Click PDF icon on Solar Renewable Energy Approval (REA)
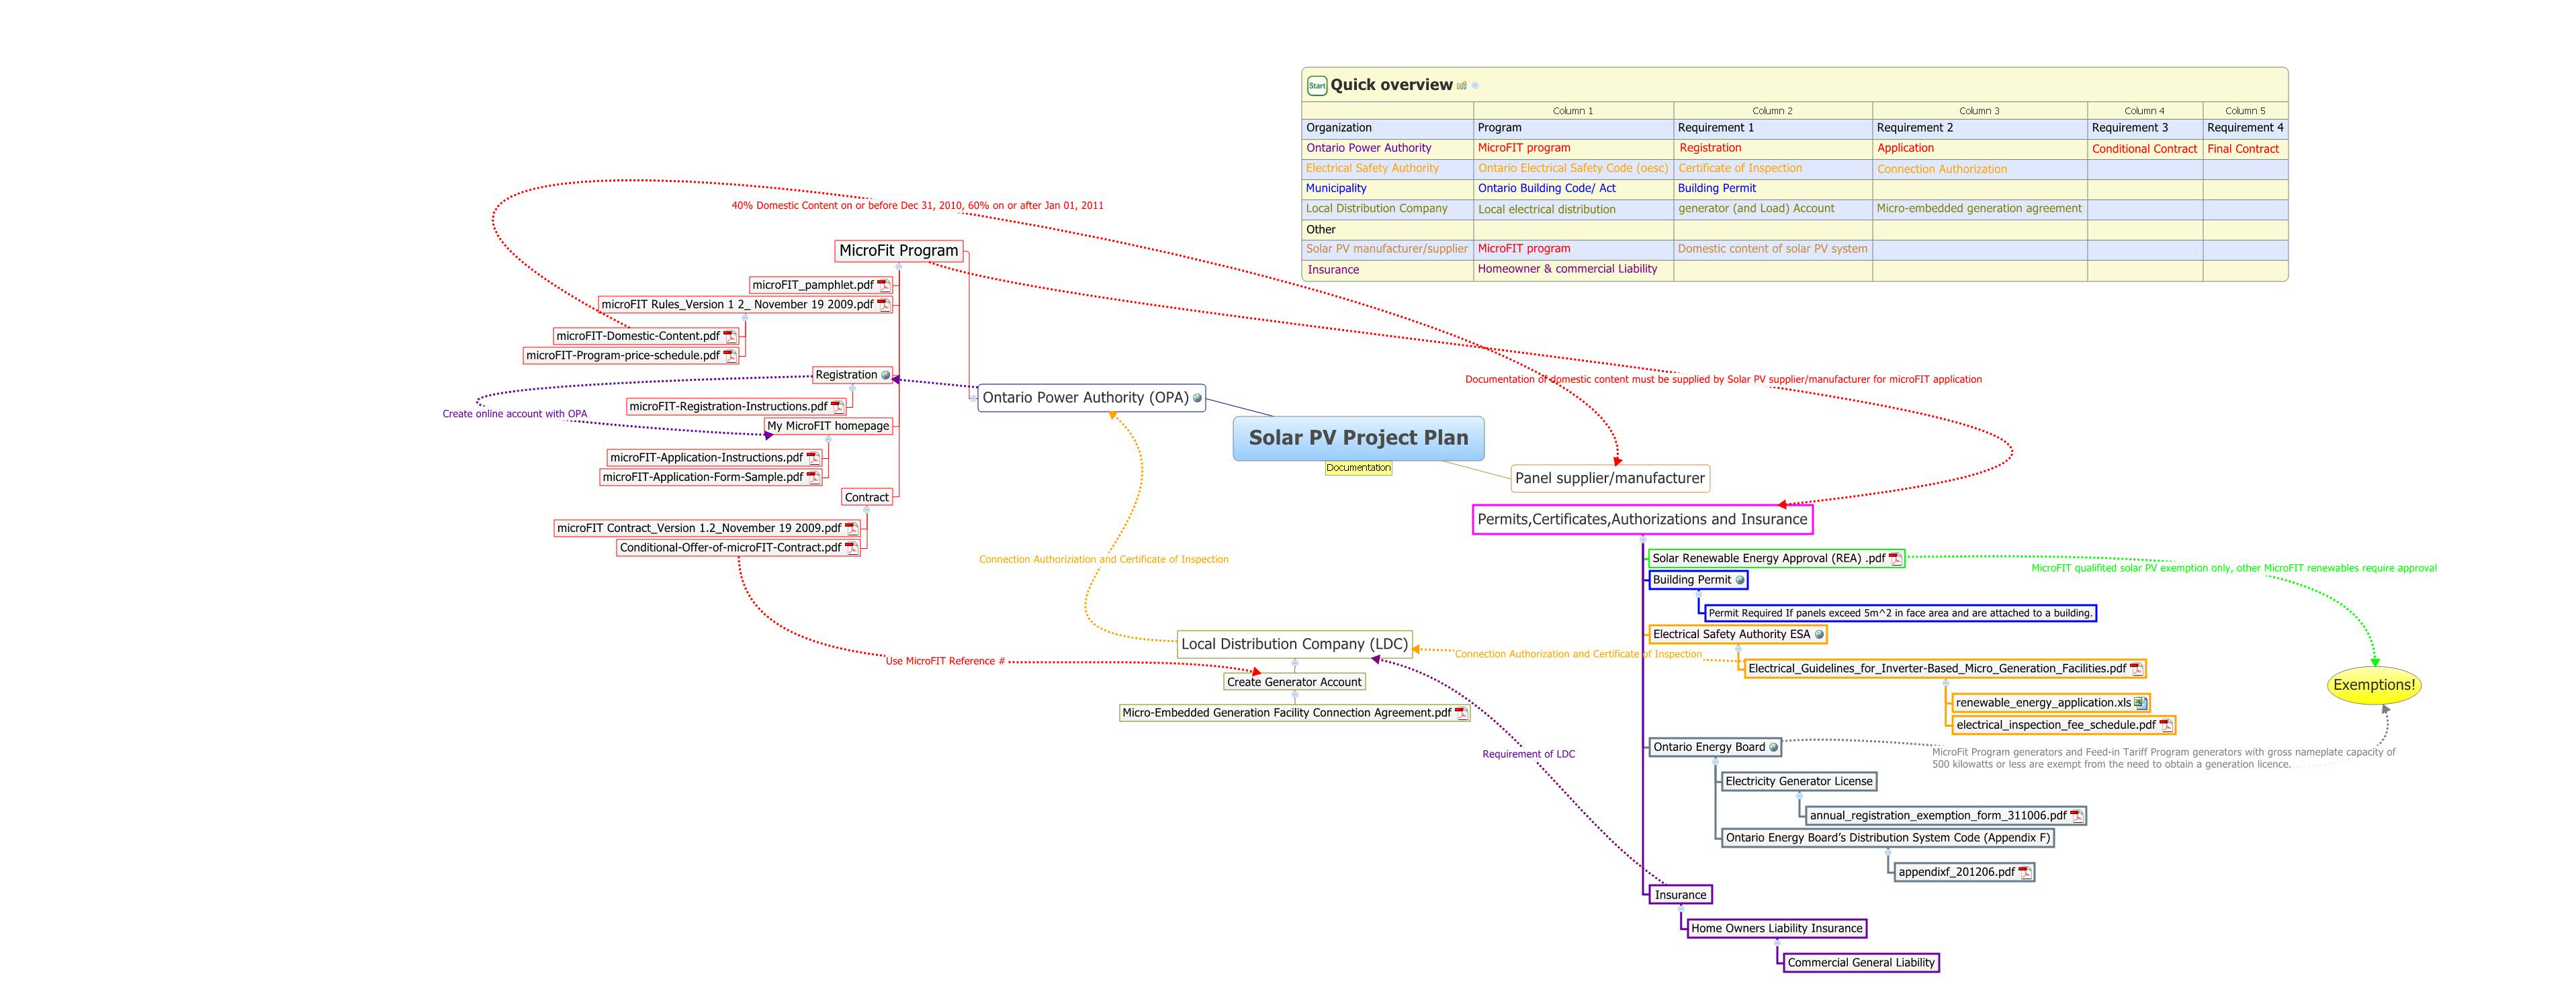The width and height of the screenshot is (2576, 984). tap(1895, 559)
